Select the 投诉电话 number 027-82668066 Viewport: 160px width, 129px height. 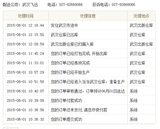(x=123, y=5)
